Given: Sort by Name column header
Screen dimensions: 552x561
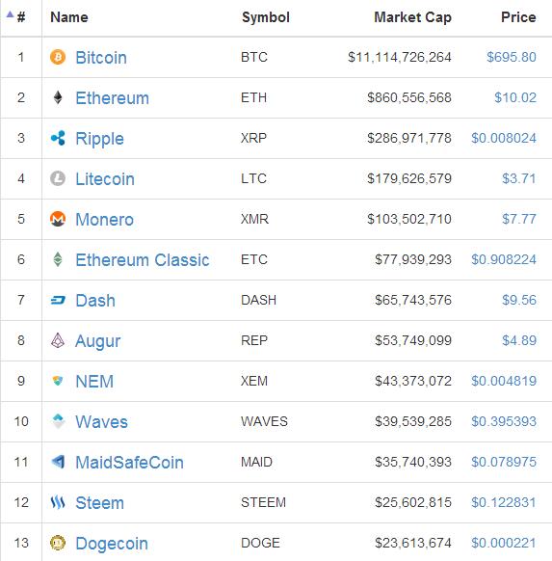Looking at the screenshot, I should 69,17.
